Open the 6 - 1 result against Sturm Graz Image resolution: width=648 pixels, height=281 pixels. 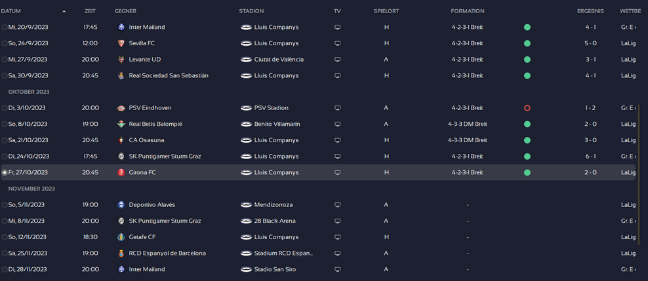(590, 157)
